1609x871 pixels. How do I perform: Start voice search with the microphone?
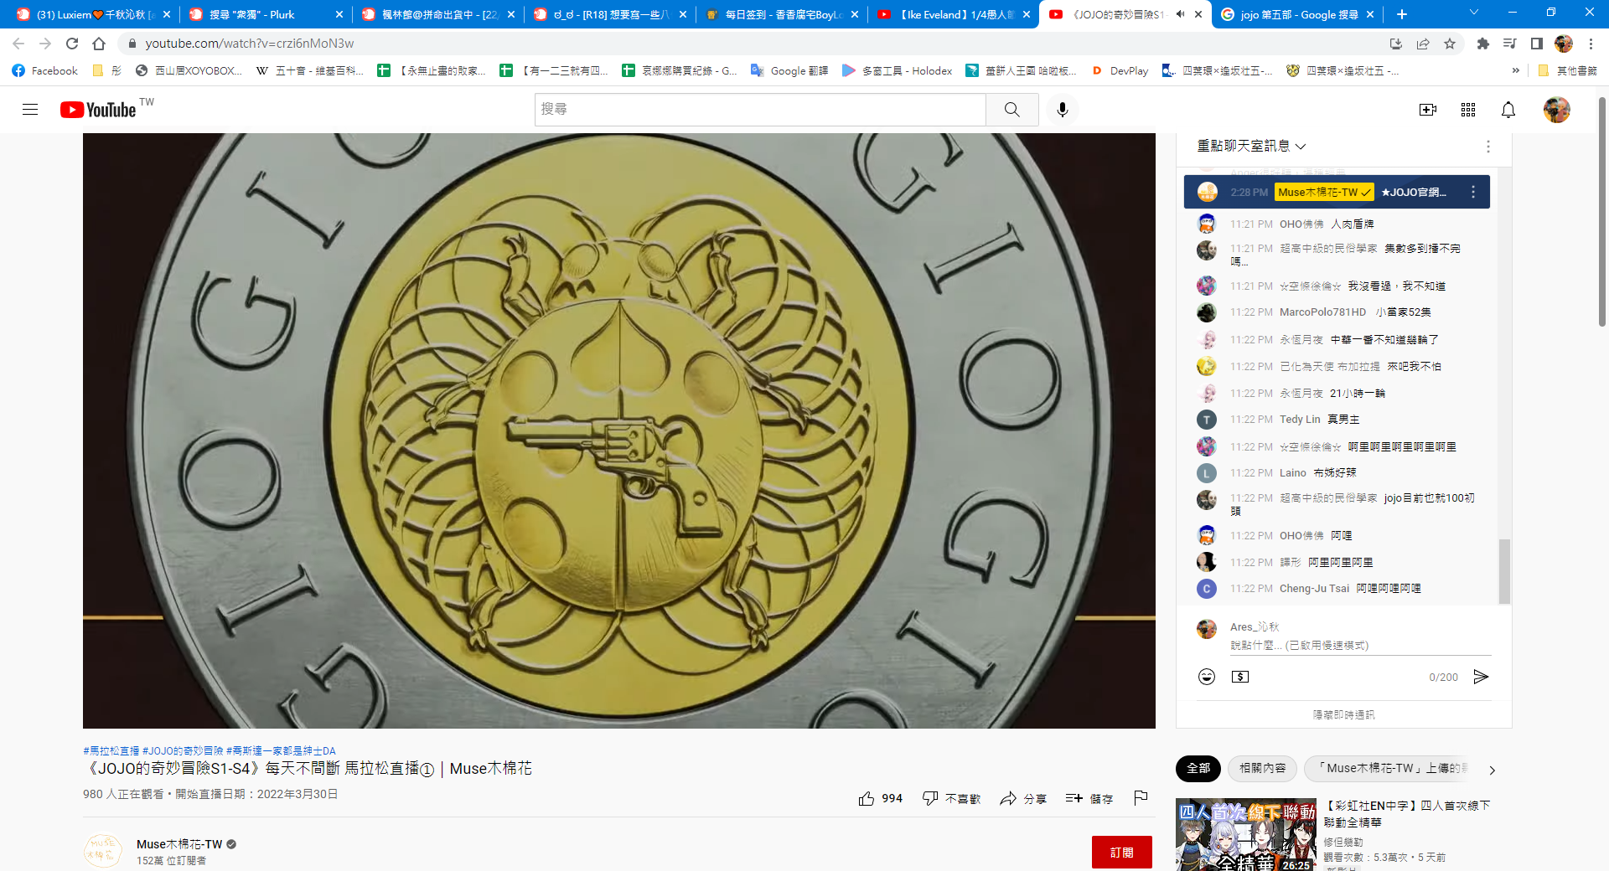point(1062,110)
